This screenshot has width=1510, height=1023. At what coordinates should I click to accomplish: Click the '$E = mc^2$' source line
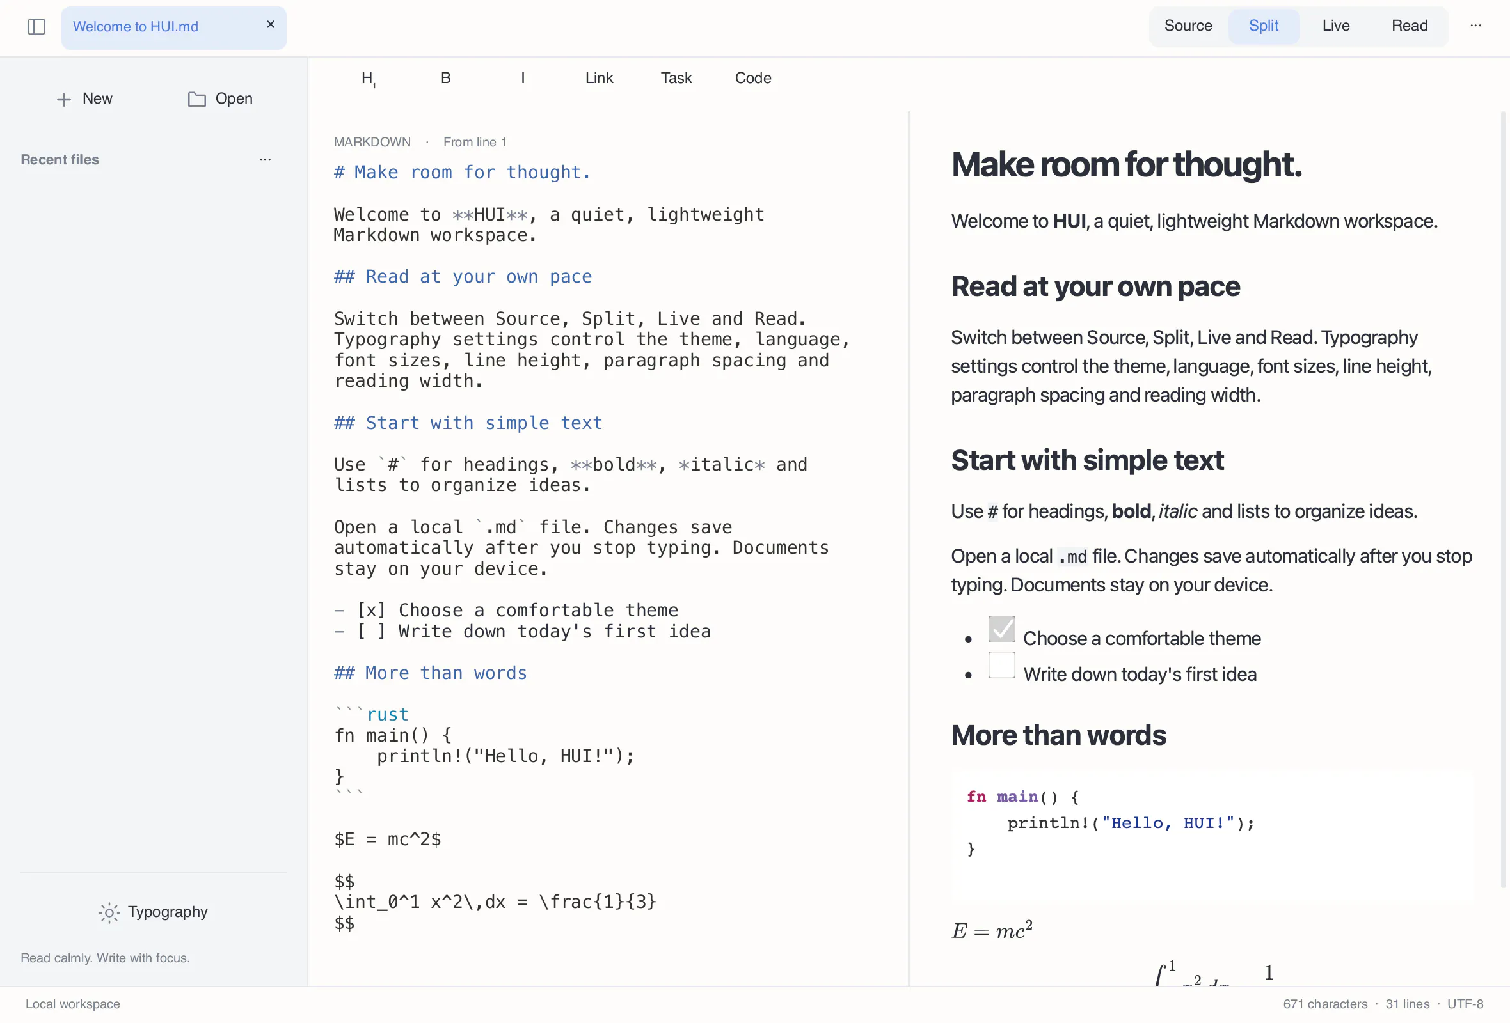pyautogui.click(x=387, y=839)
